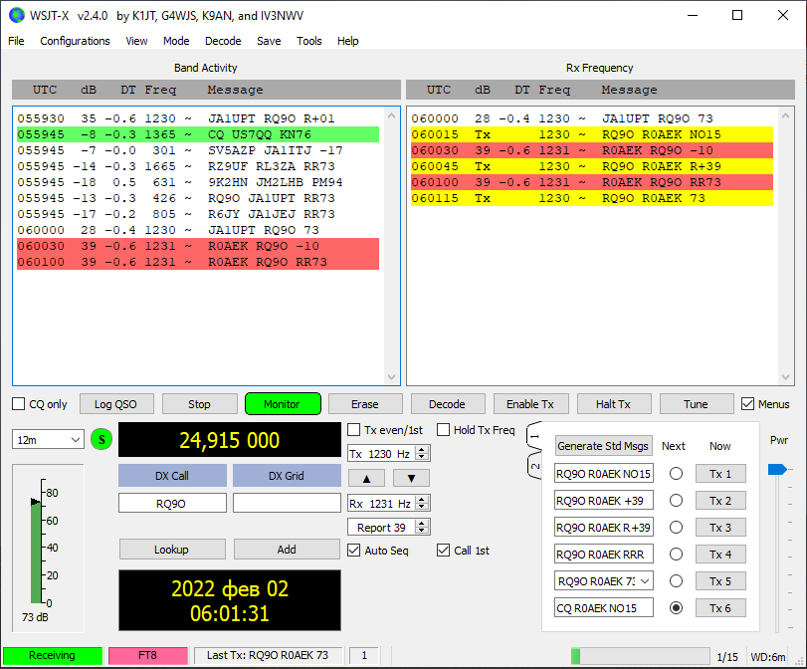
Task: Select the 9K2HN JM2LHB PM94 decode line
Action: point(198,182)
